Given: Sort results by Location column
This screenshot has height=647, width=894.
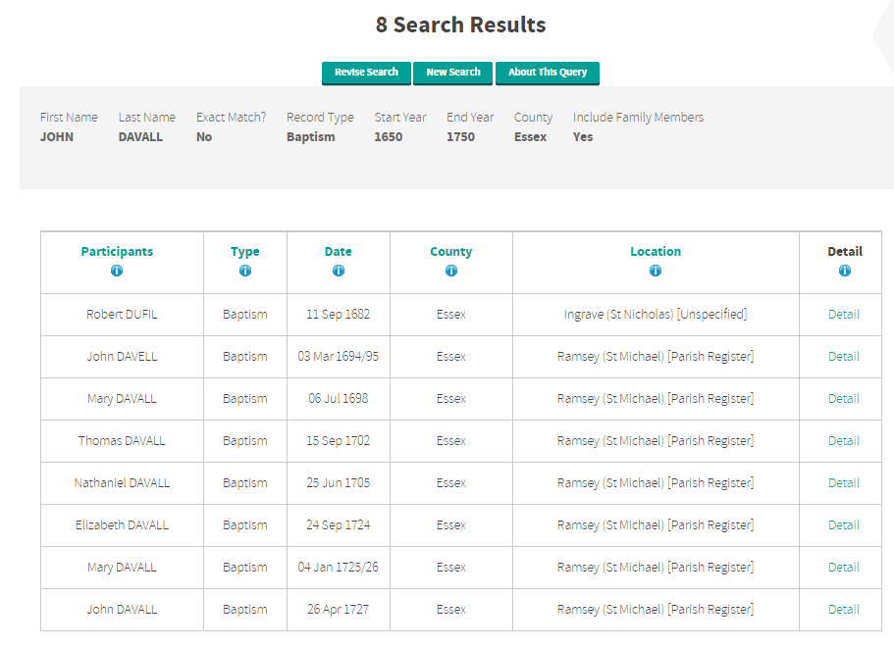Looking at the screenshot, I should (x=656, y=251).
